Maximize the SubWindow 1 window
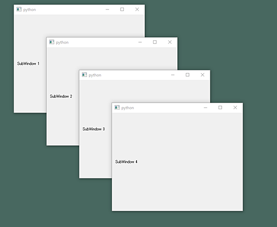 click(122, 9)
